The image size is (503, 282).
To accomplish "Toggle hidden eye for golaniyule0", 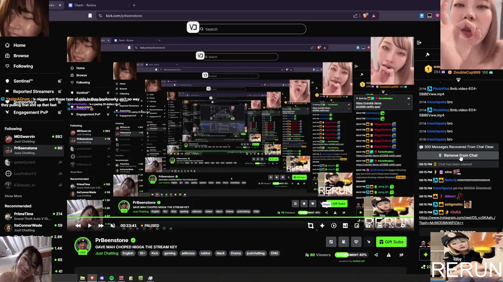I will [60, 162].
